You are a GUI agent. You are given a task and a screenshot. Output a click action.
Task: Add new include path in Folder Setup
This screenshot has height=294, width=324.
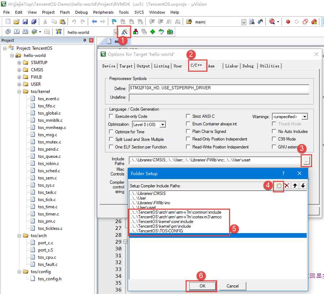[279, 186]
